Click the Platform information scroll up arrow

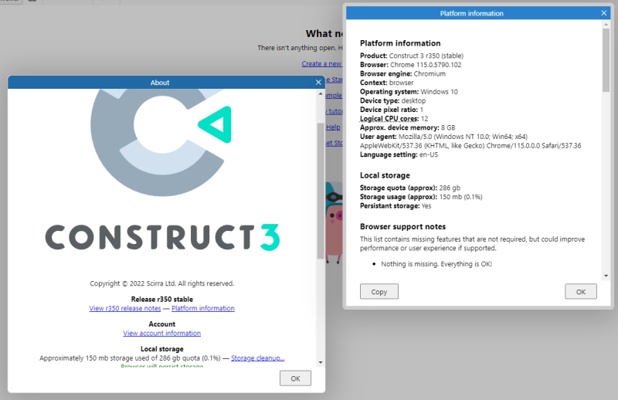(606, 25)
